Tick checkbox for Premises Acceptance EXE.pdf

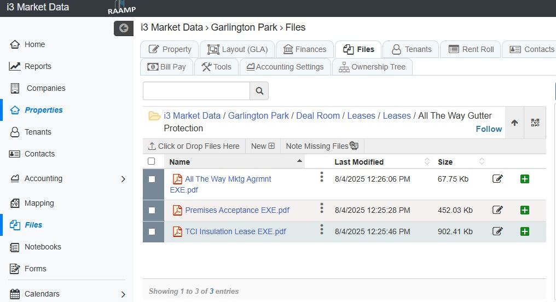pyautogui.click(x=152, y=210)
